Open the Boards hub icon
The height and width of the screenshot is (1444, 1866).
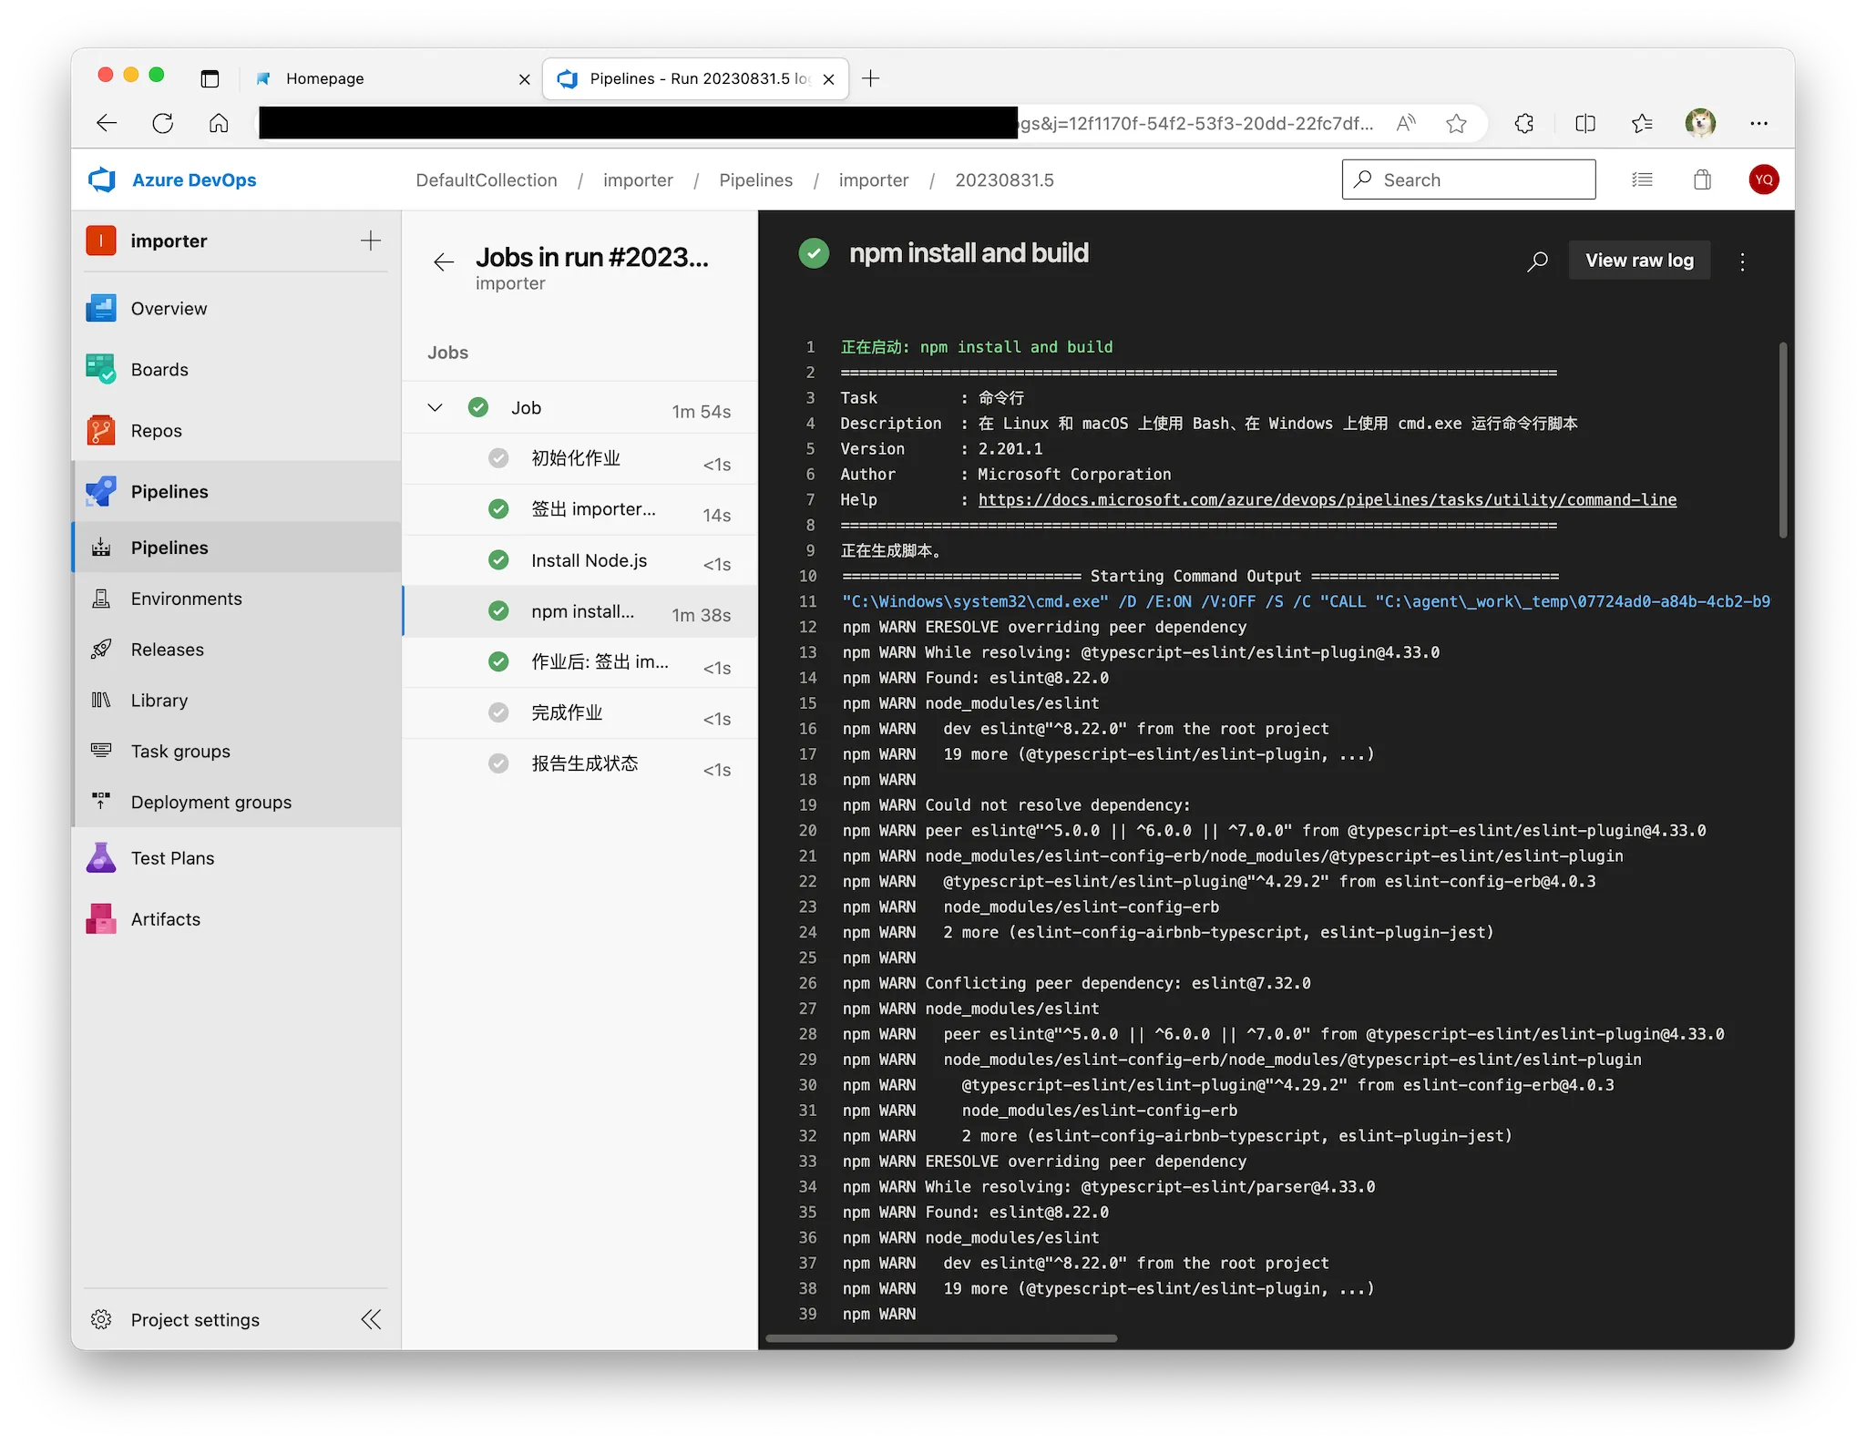(101, 369)
